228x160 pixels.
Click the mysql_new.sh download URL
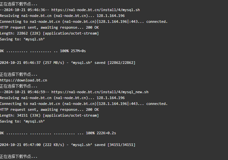pyautogui.click(x=100, y=92)
